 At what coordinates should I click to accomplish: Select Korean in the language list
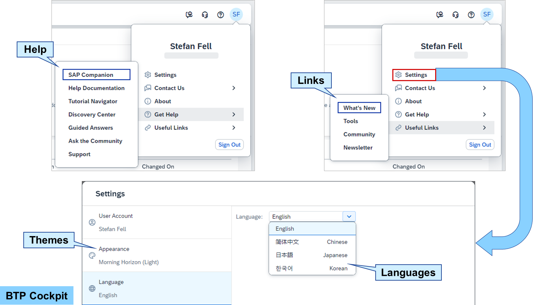tap(312, 268)
